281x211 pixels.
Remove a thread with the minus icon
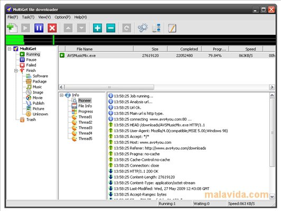pos(111,28)
